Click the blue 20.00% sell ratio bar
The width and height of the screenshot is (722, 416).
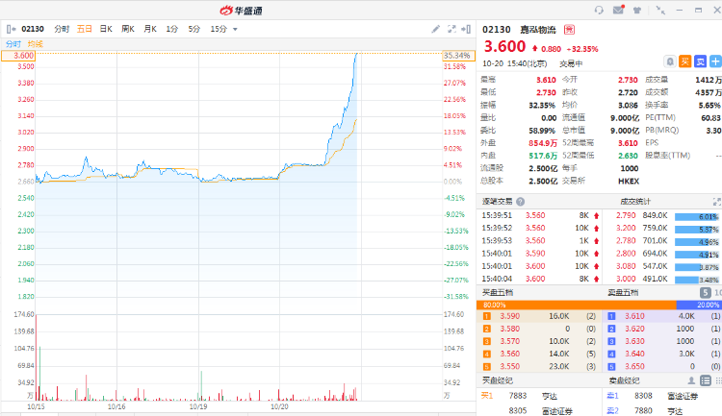point(699,305)
